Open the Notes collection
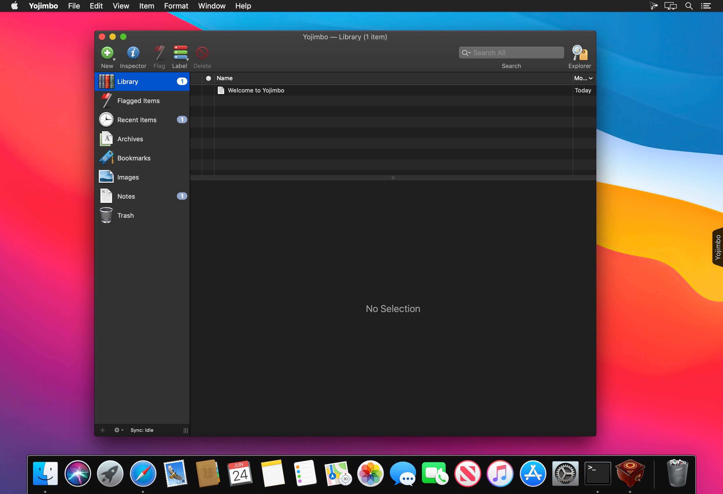The width and height of the screenshot is (723, 494). (x=126, y=196)
